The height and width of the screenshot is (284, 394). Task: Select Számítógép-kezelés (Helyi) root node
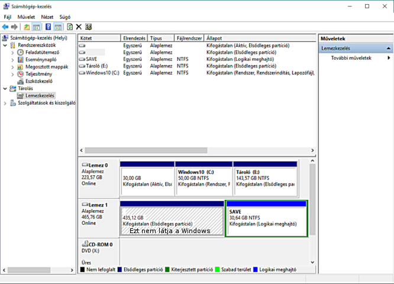(x=38, y=38)
